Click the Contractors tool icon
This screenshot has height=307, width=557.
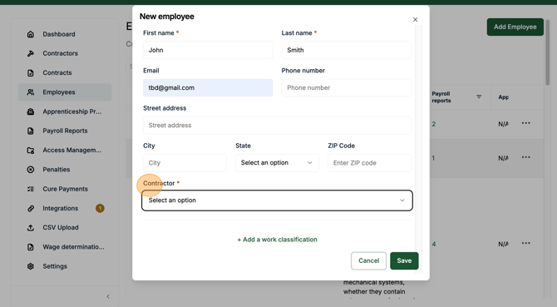(x=31, y=53)
